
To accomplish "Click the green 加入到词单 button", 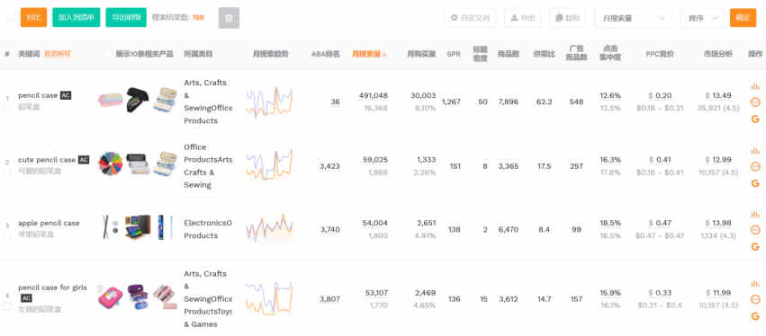I will [76, 18].
